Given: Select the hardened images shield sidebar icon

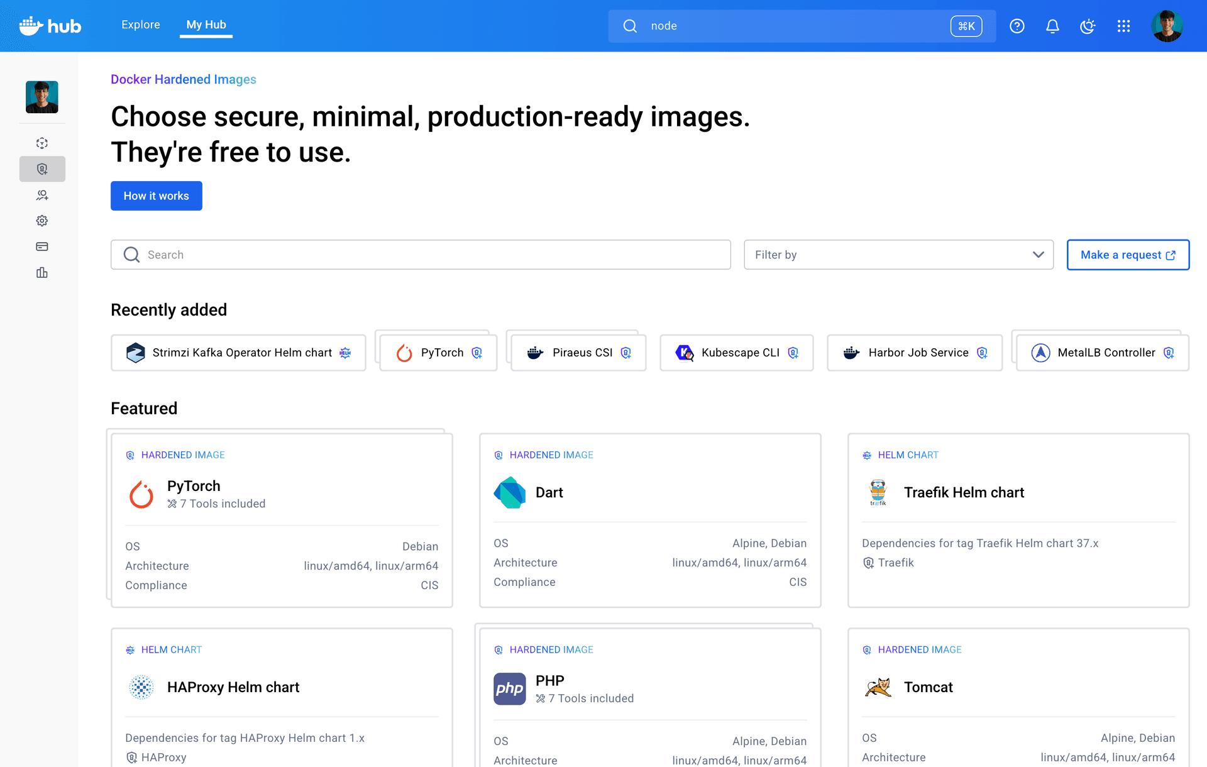Looking at the screenshot, I should tap(42, 169).
